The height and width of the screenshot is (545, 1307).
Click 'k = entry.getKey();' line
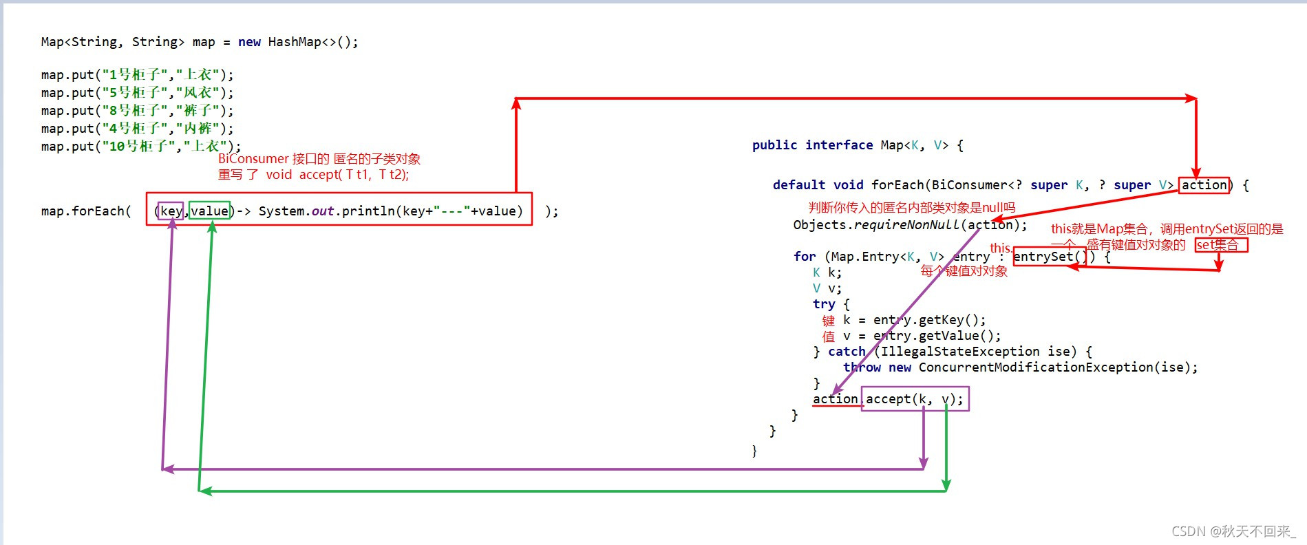point(915,320)
